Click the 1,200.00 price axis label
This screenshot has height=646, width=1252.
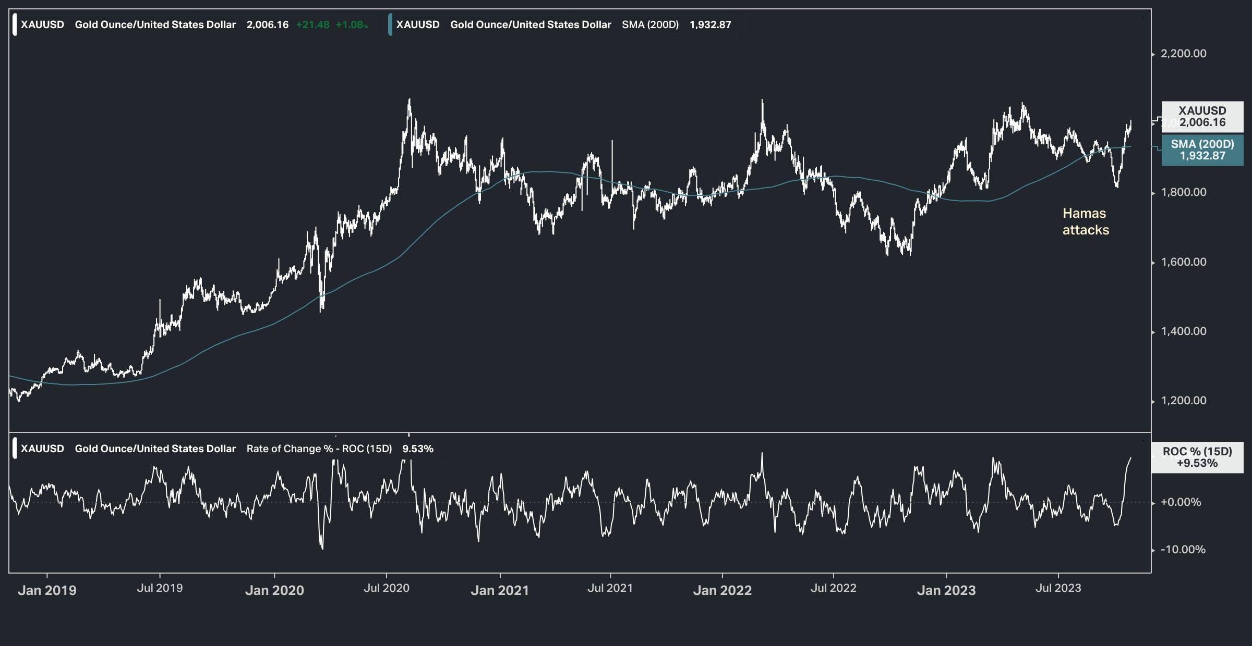[1183, 401]
